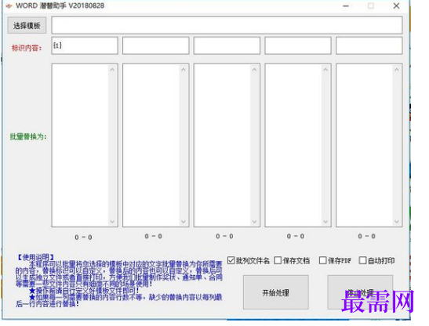Click the 0 - 0 counter under first column
The image size is (429, 326).
click(83, 237)
